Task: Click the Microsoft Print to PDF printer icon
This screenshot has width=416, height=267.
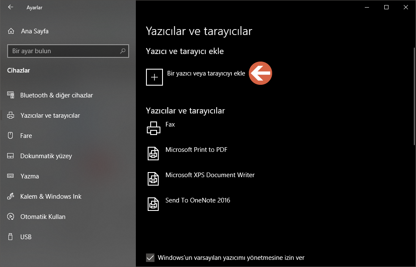Action: [153, 153]
